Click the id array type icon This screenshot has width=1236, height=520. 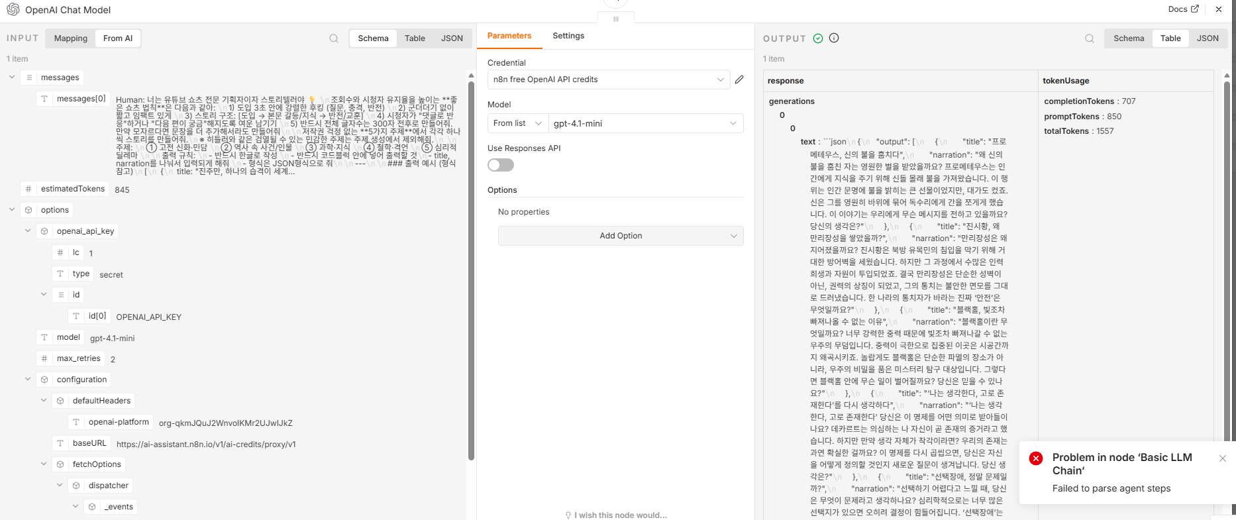(60, 295)
